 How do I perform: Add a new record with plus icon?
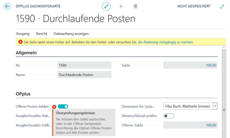pyautogui.click(x=121, y=6)
